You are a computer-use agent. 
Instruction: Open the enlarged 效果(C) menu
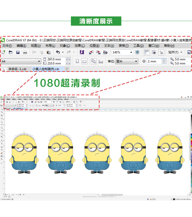(80, 46)
